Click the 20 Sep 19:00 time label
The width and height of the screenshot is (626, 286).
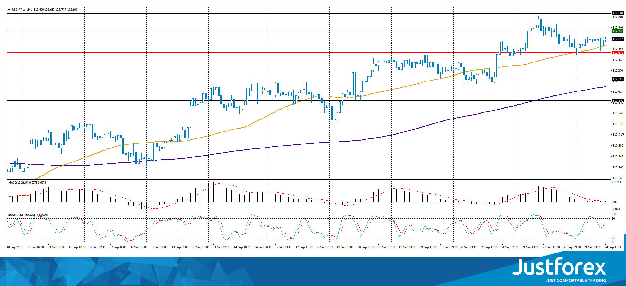[x=510, y=247]
